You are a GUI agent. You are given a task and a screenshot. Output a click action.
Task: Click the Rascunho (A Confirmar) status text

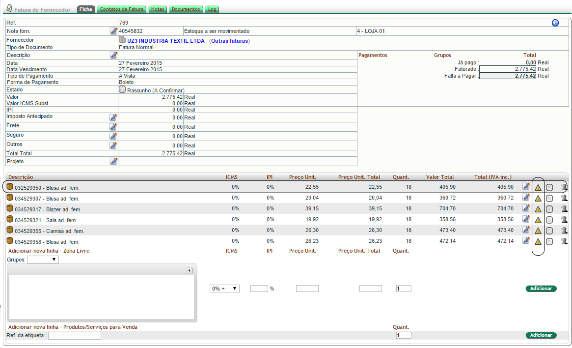coord(156,90)
